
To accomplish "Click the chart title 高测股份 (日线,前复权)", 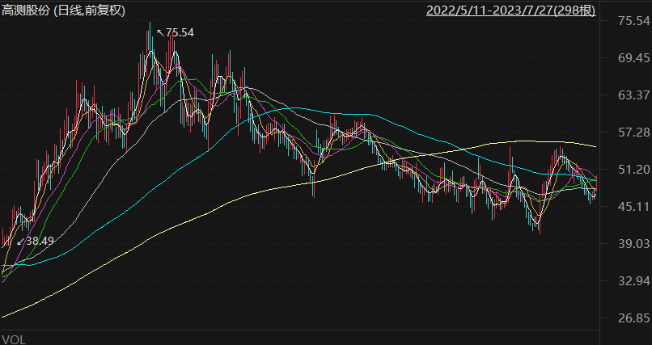I will (x=64, y=11).
